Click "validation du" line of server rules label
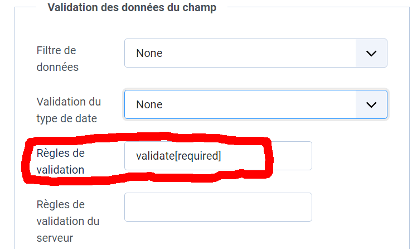This screenshot has width=417, height=249. click(68, 221)
